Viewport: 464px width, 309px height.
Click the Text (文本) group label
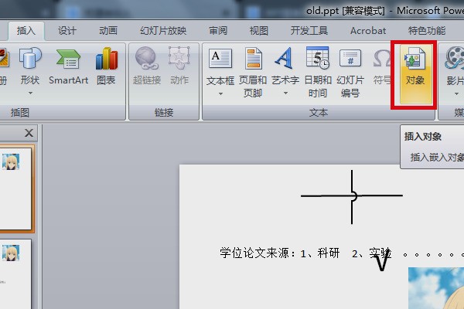coord(319,112)
